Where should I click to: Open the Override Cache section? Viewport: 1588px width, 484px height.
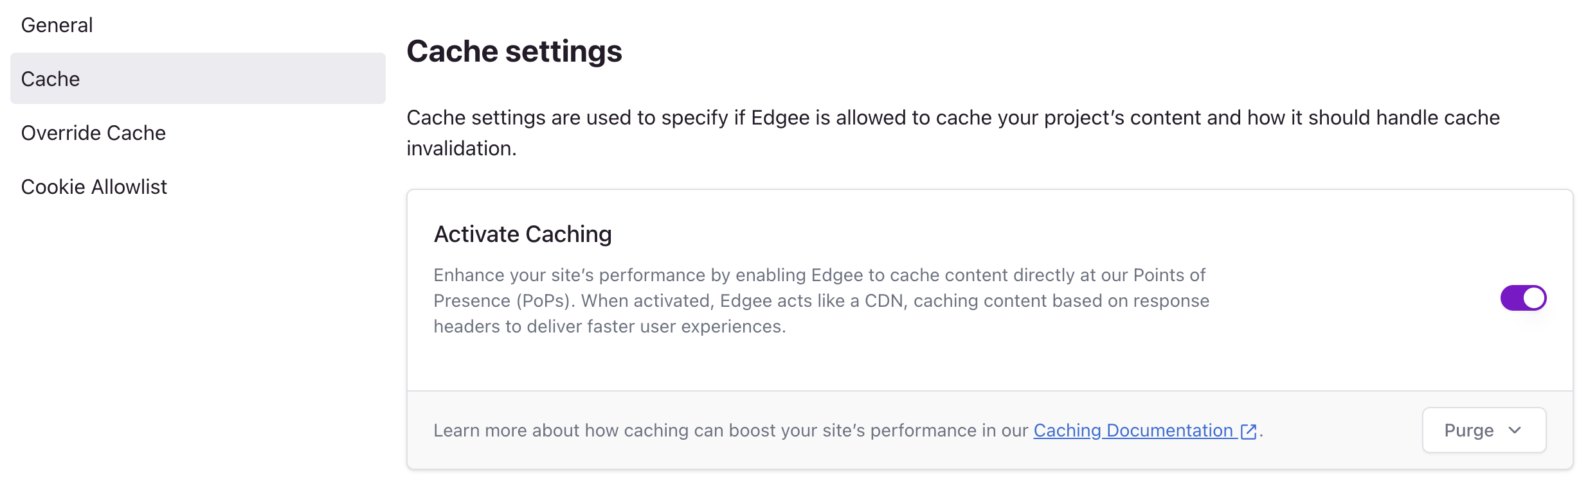click(x=93, y=132)
